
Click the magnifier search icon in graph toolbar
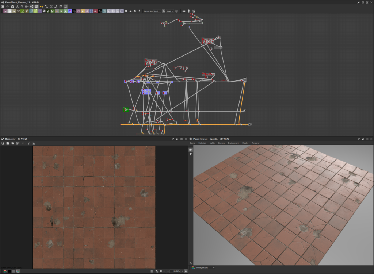click(22, 7)
